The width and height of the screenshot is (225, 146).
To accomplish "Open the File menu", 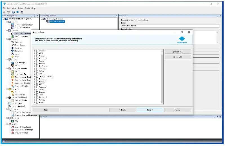I will [x=4, y=8].
